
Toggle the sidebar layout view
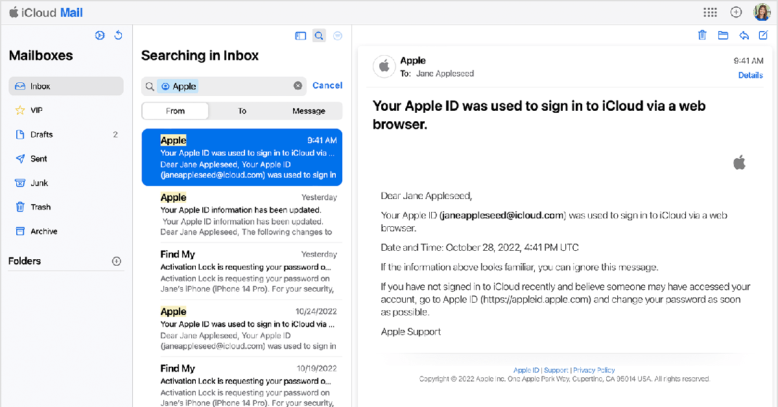click(x=300, y=36)
